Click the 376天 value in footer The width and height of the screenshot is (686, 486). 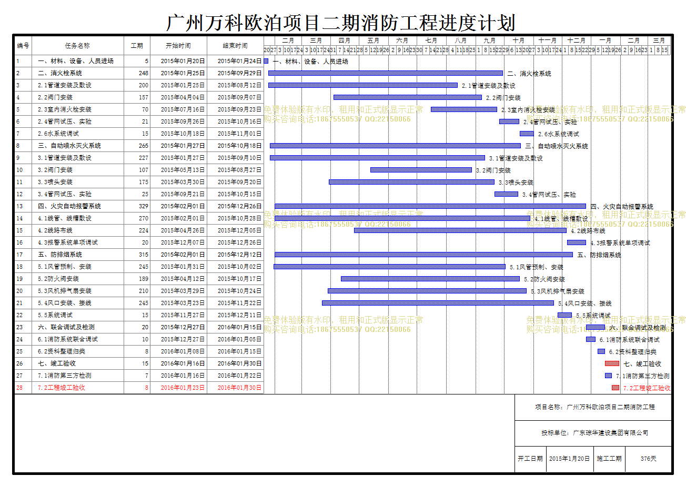coord(648,459)
